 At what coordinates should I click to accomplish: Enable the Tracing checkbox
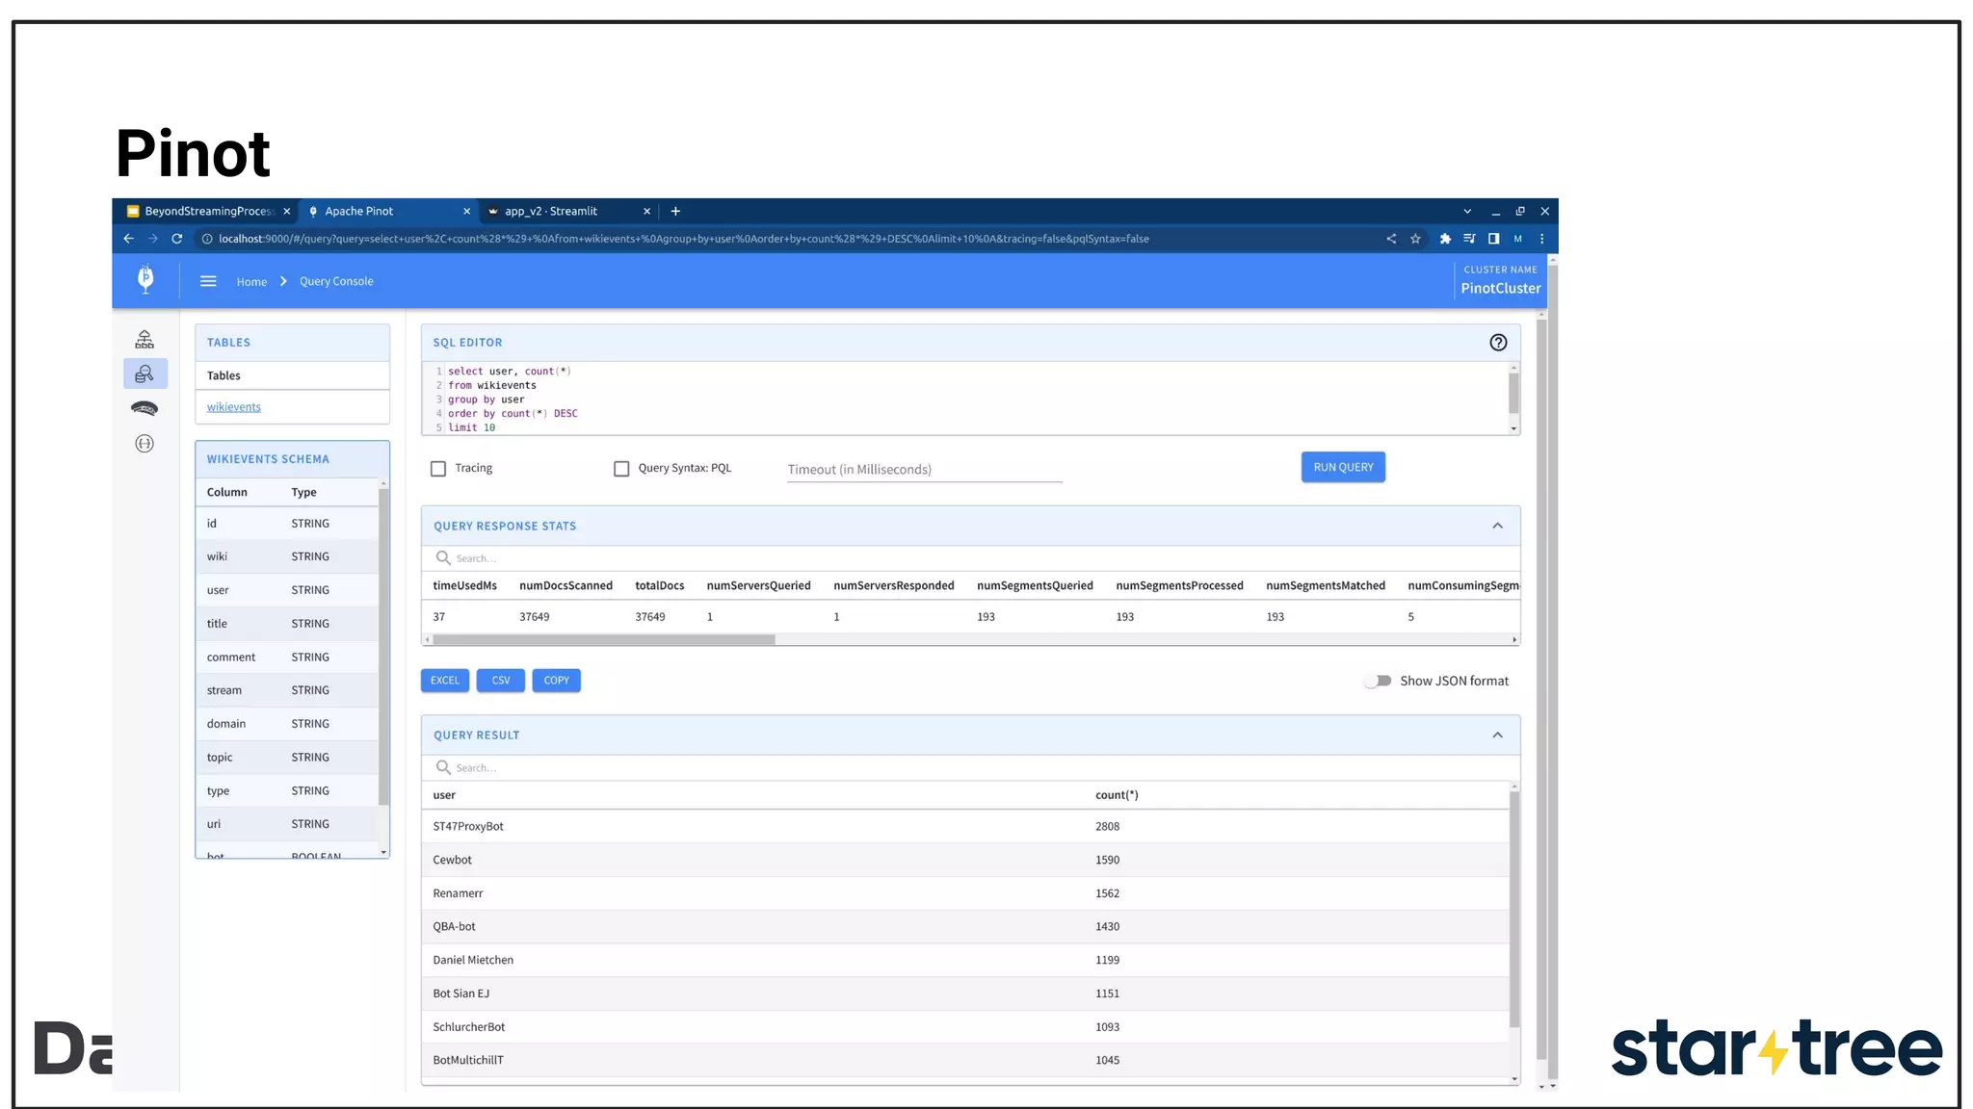tap(438, 469)
